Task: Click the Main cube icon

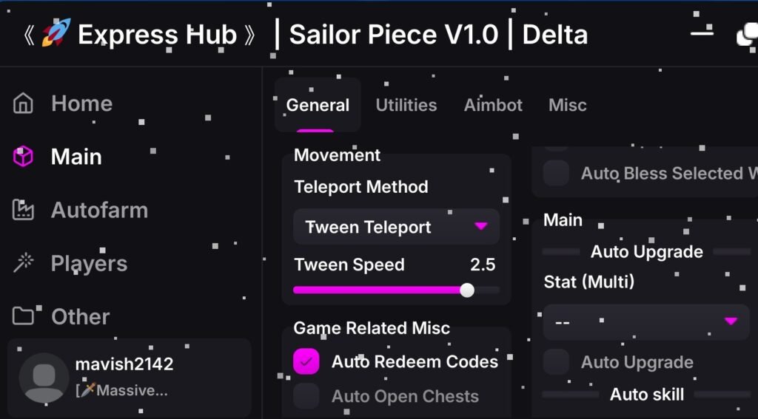Action: [x=24, y=157]
